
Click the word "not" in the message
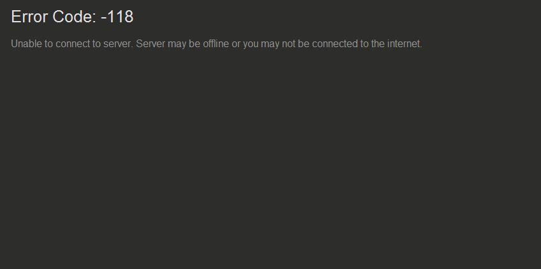(x=289, y=44)
